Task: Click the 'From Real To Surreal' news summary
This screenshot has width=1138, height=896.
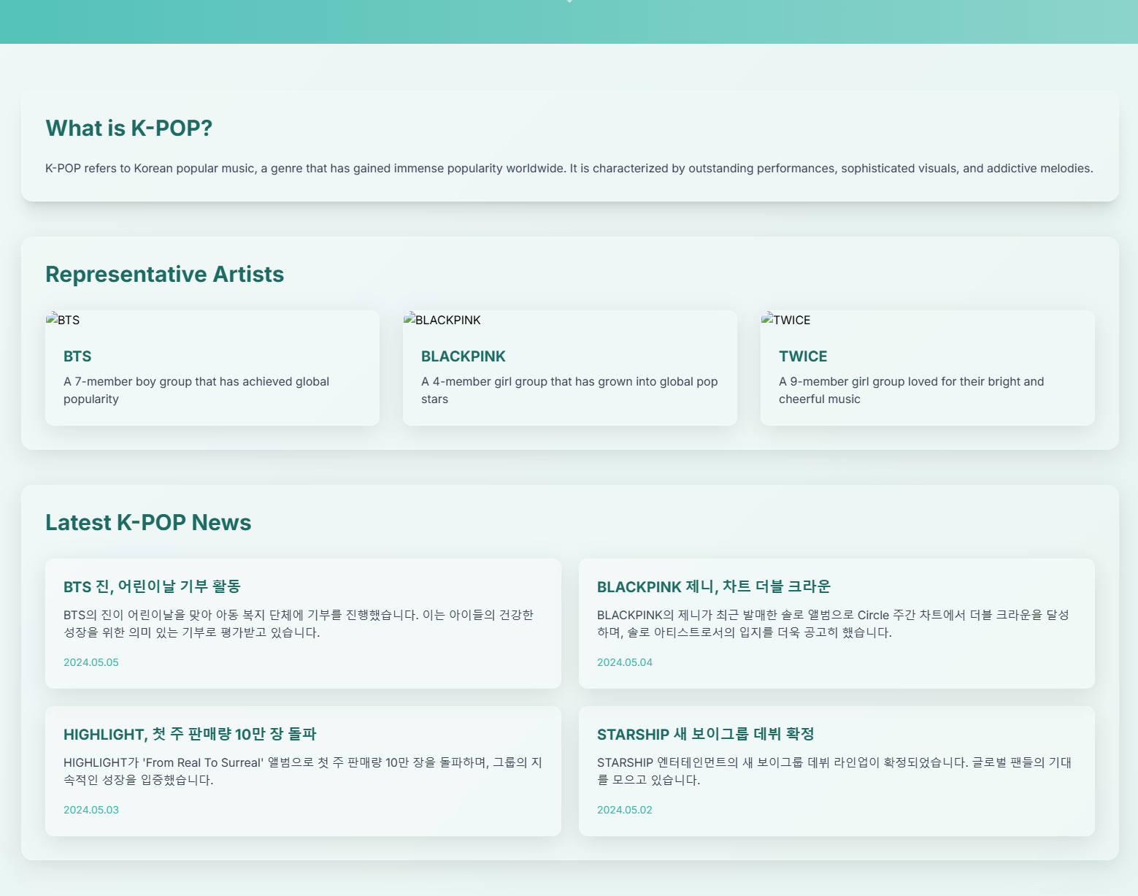Action: click(303, 771)
